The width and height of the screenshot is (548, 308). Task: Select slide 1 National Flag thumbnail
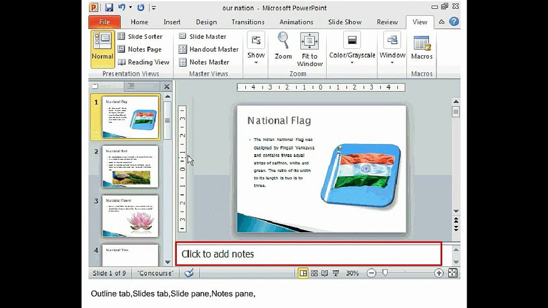130,117
